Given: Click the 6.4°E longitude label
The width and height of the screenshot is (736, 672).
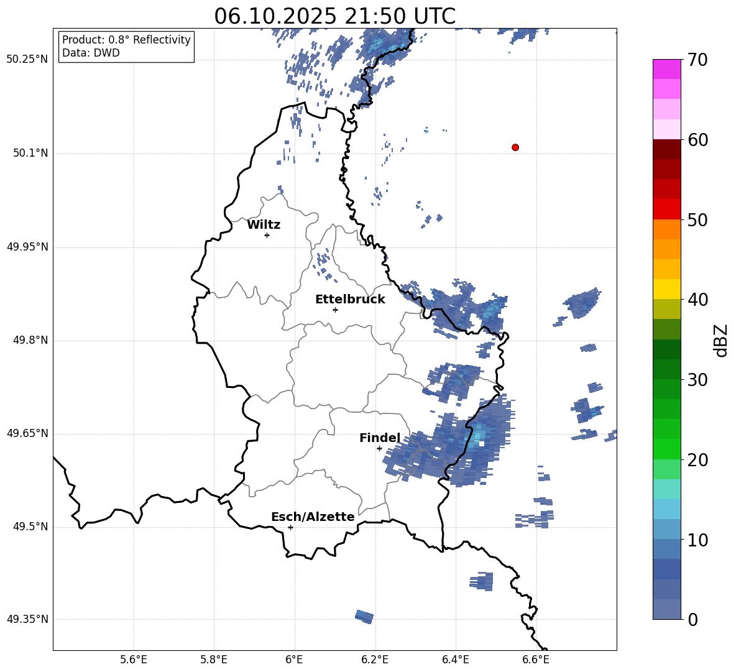Looking at the screenshot, I should 455,660.
